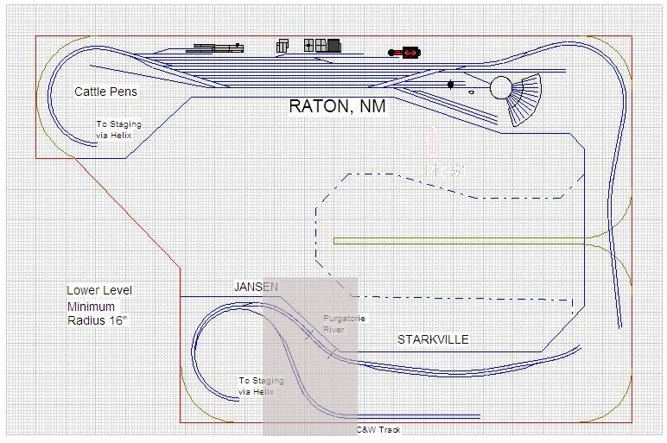Select the small outlined building above the yard
The image size is (667, 443).
[283, 46]
